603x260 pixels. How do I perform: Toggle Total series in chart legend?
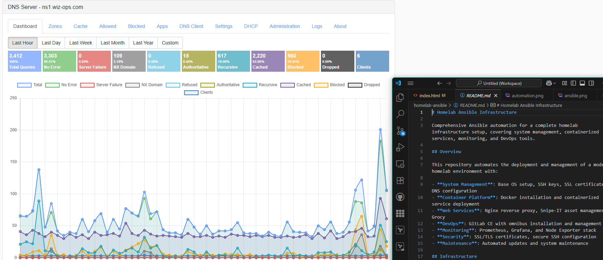pos(30,85)
